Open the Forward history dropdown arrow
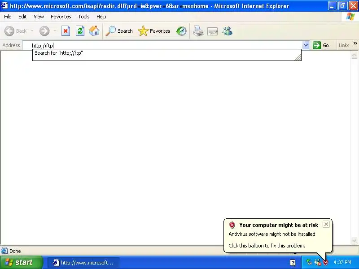The height and width of the screenshot is (269, 359). (55, 31)
